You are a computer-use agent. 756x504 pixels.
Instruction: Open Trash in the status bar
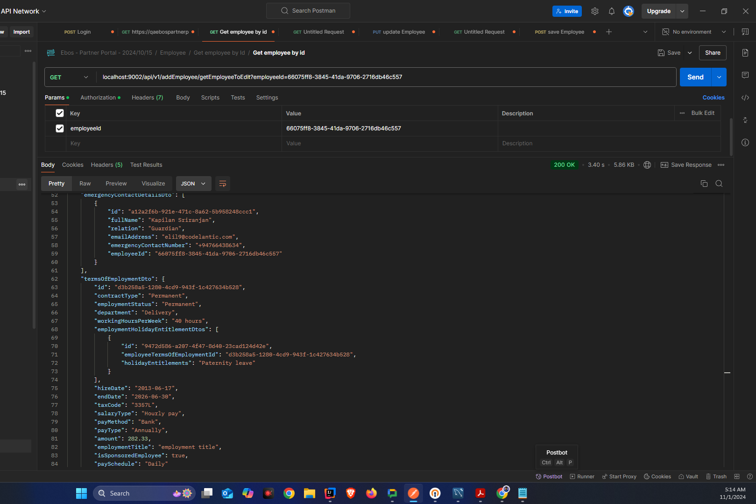(716, 476)
